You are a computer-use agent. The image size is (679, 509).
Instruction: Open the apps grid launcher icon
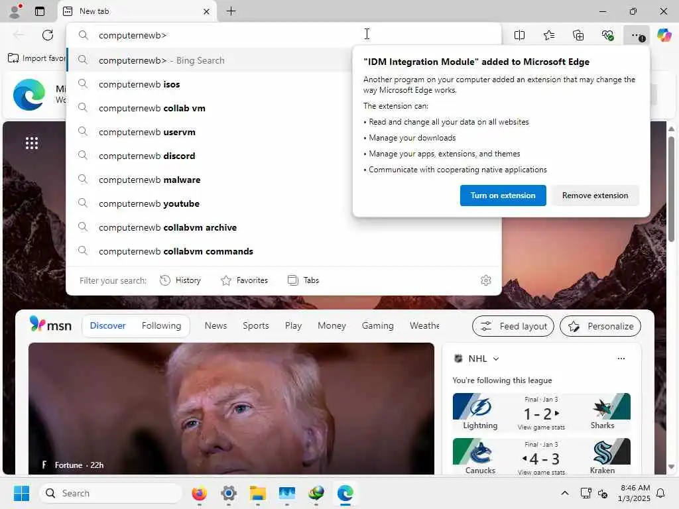(x=32, y=143)
